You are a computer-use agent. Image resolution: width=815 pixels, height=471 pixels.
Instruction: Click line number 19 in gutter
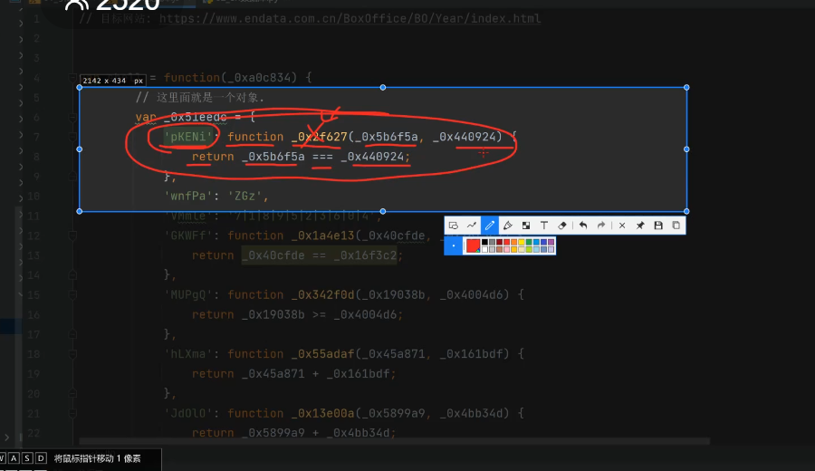pyautogui.click(x=34, y=374)
